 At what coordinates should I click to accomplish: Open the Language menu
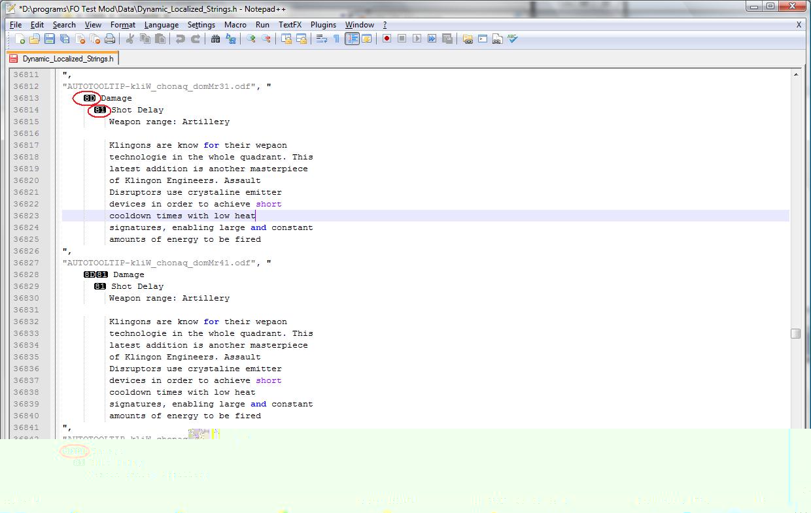pyautogui.click(x=161, y=25)
